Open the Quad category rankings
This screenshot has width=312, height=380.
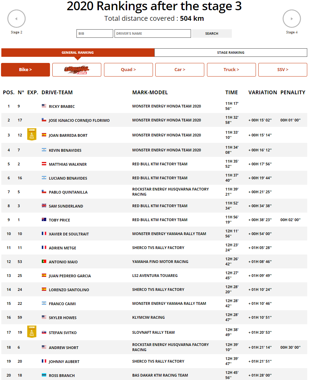pos(128,70)
